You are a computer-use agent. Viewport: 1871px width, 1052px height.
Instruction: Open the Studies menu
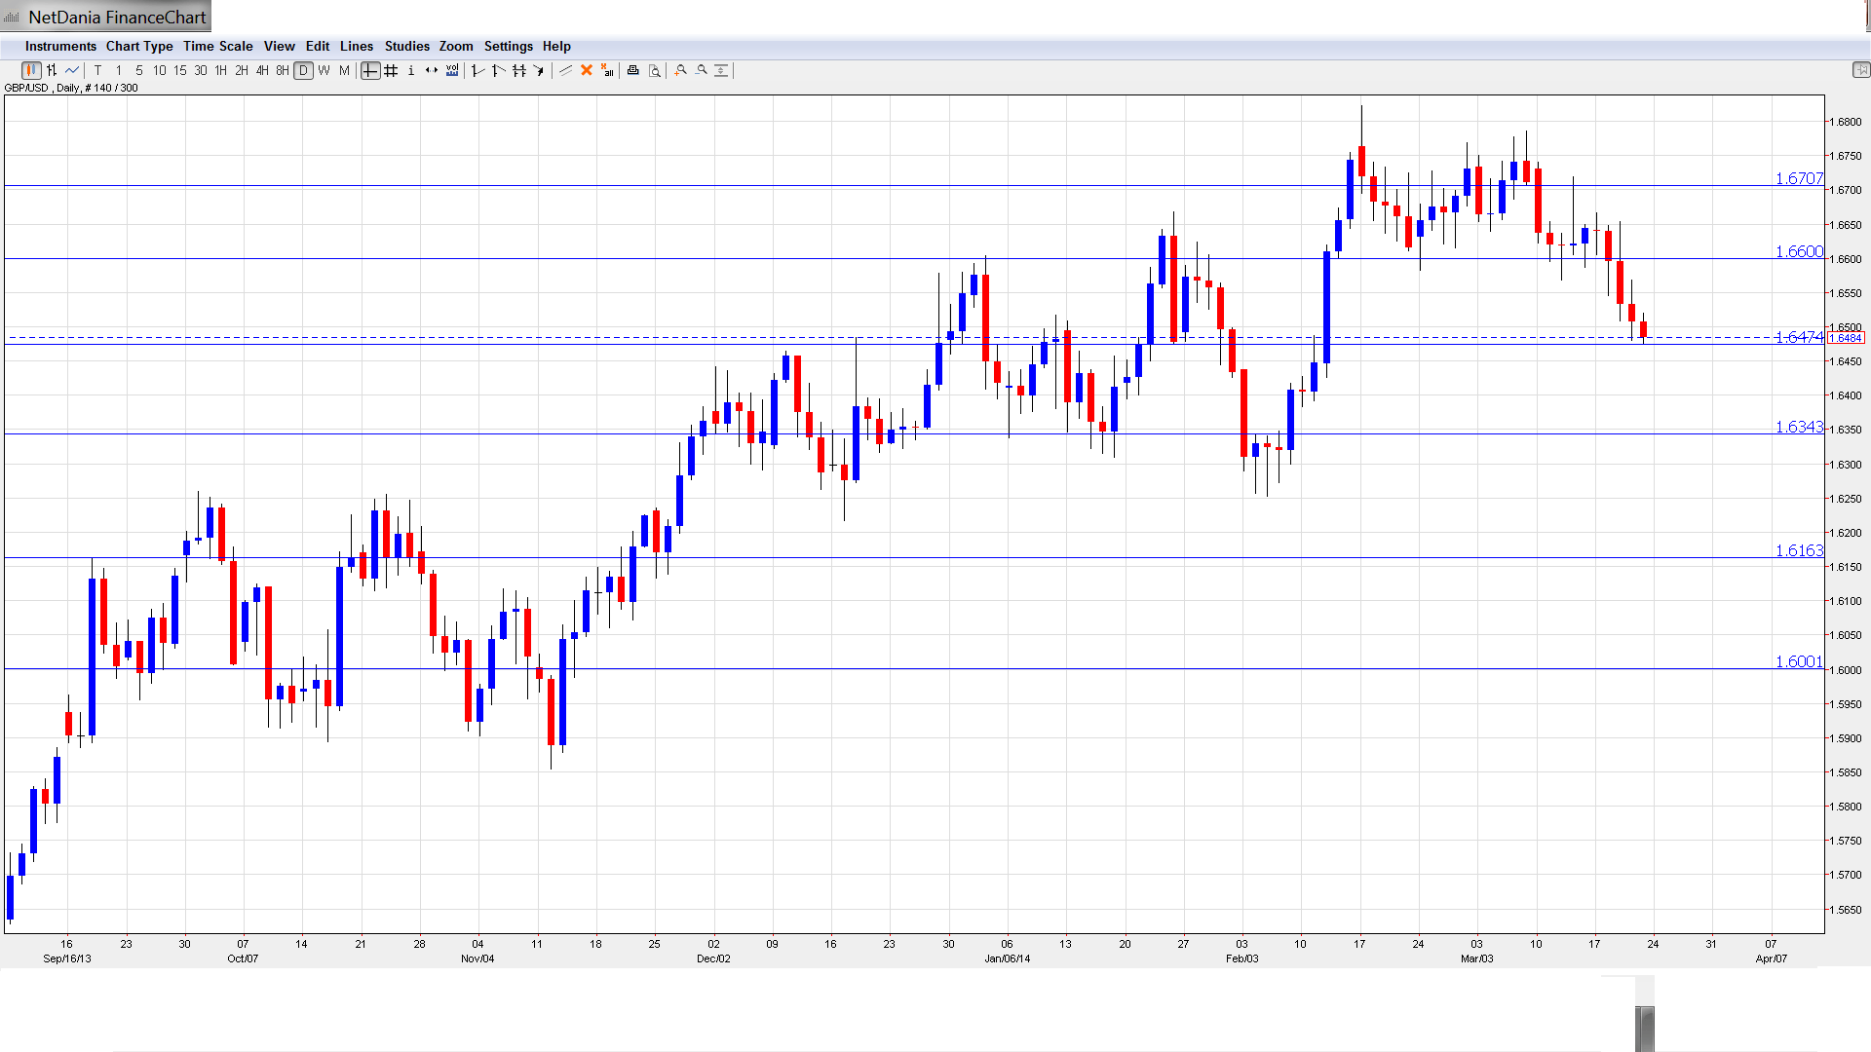pos(407,46)
